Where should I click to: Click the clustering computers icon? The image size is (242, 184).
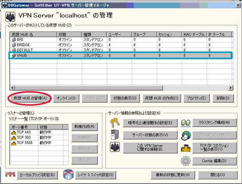186,123
